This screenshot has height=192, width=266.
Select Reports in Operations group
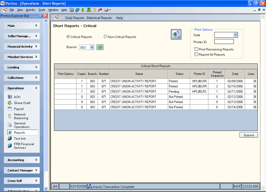pos(23,132)
